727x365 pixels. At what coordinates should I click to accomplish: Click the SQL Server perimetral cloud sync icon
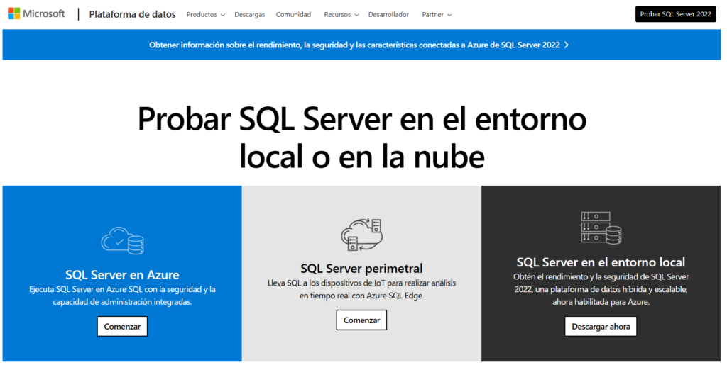[x=361, y=235]
